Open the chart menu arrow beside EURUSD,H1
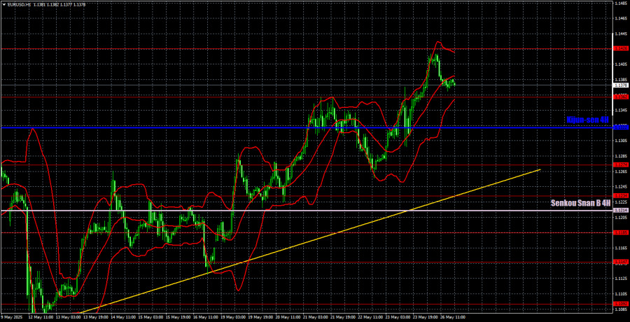Image resolution: width=630 pixels, height=322 pixels. click(x=3, y=3)
